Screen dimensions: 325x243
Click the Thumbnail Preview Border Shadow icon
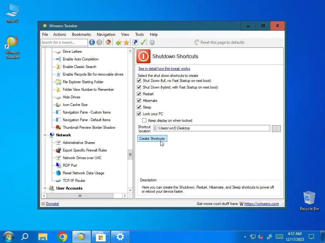tap(58, 128)
